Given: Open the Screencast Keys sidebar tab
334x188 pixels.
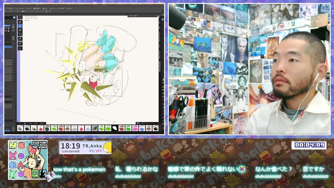Looking at the screenshot, I should pos(160,37).
